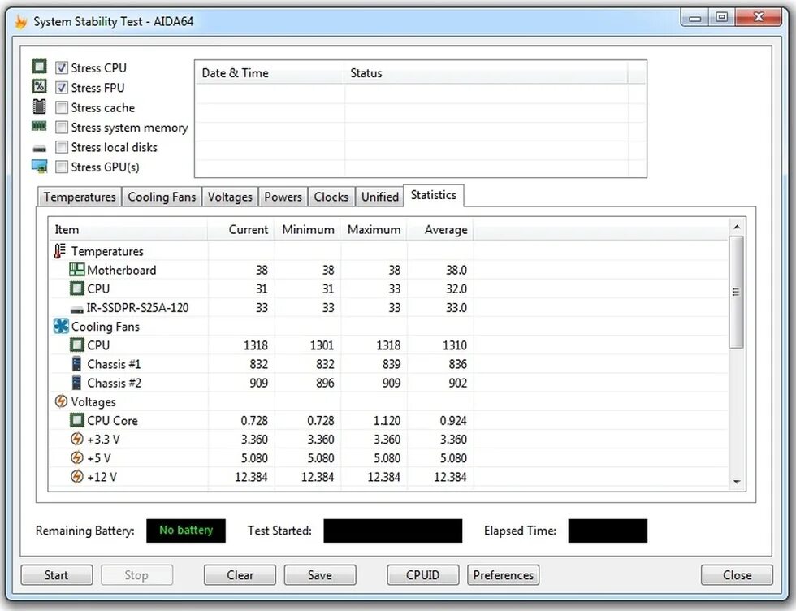This screenshot has height=611, width=796.
Task: Click the Clear button
Action: 240,575
